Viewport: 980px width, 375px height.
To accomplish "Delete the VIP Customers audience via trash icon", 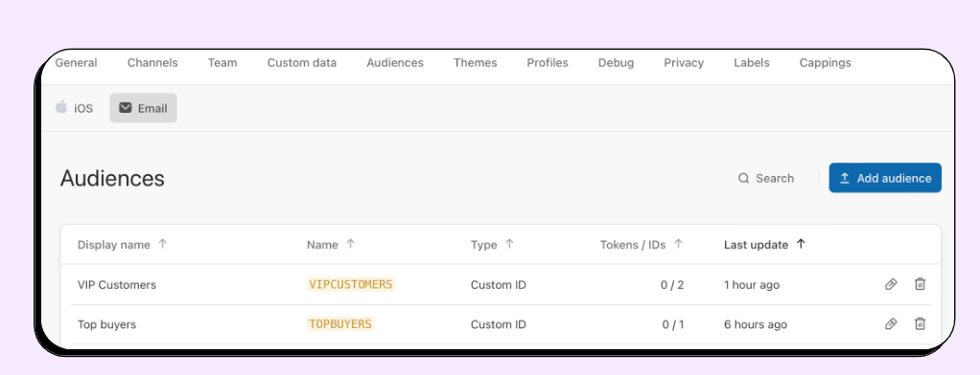I will pyautogui.click(x=920, y=284).
